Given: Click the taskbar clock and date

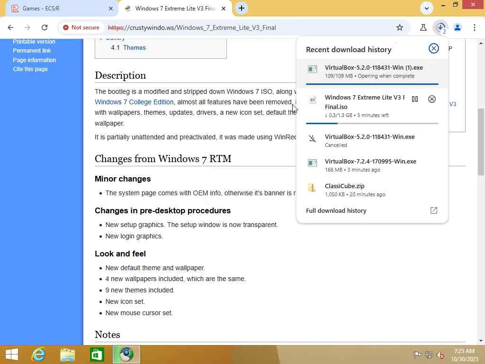Looking at the screenshot, I should coord(465,355).
